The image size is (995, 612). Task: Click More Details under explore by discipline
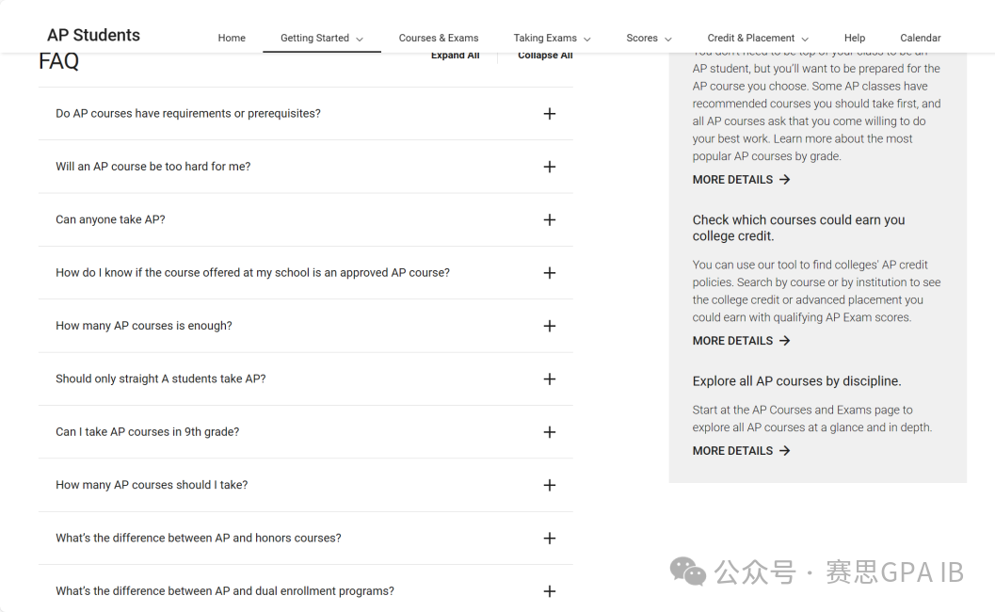741,451
